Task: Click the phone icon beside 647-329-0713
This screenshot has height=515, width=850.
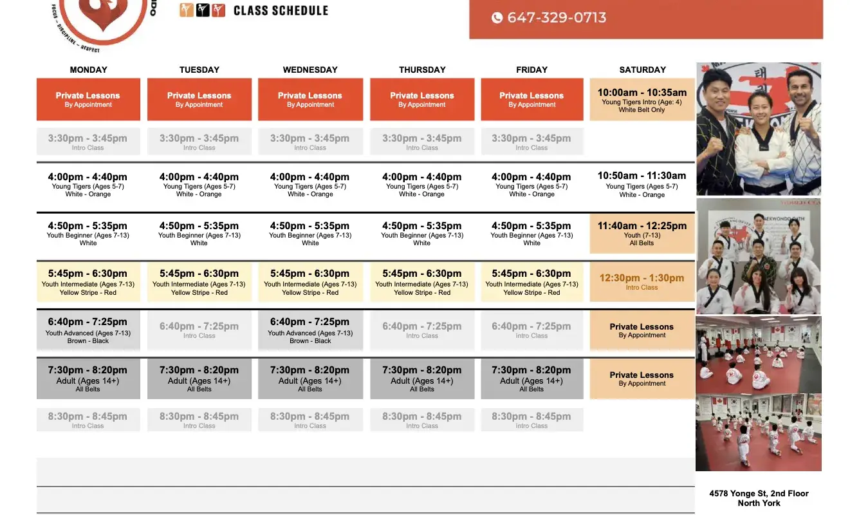Action: pyautogui.click(x=497, y=18)
